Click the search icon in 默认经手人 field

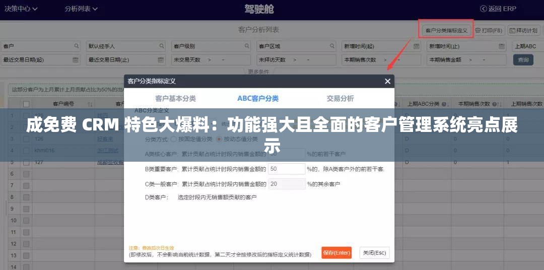pos(162,46)
